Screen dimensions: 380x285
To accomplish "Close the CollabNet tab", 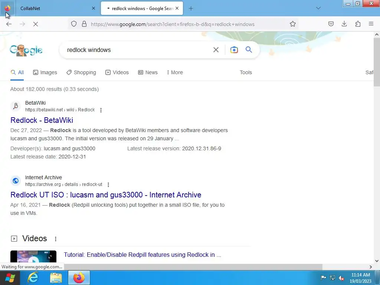I will 94,8.
